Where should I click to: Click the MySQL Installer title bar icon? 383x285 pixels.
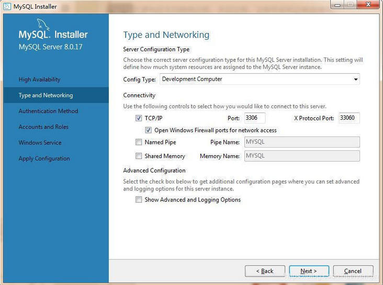(7, 6)
